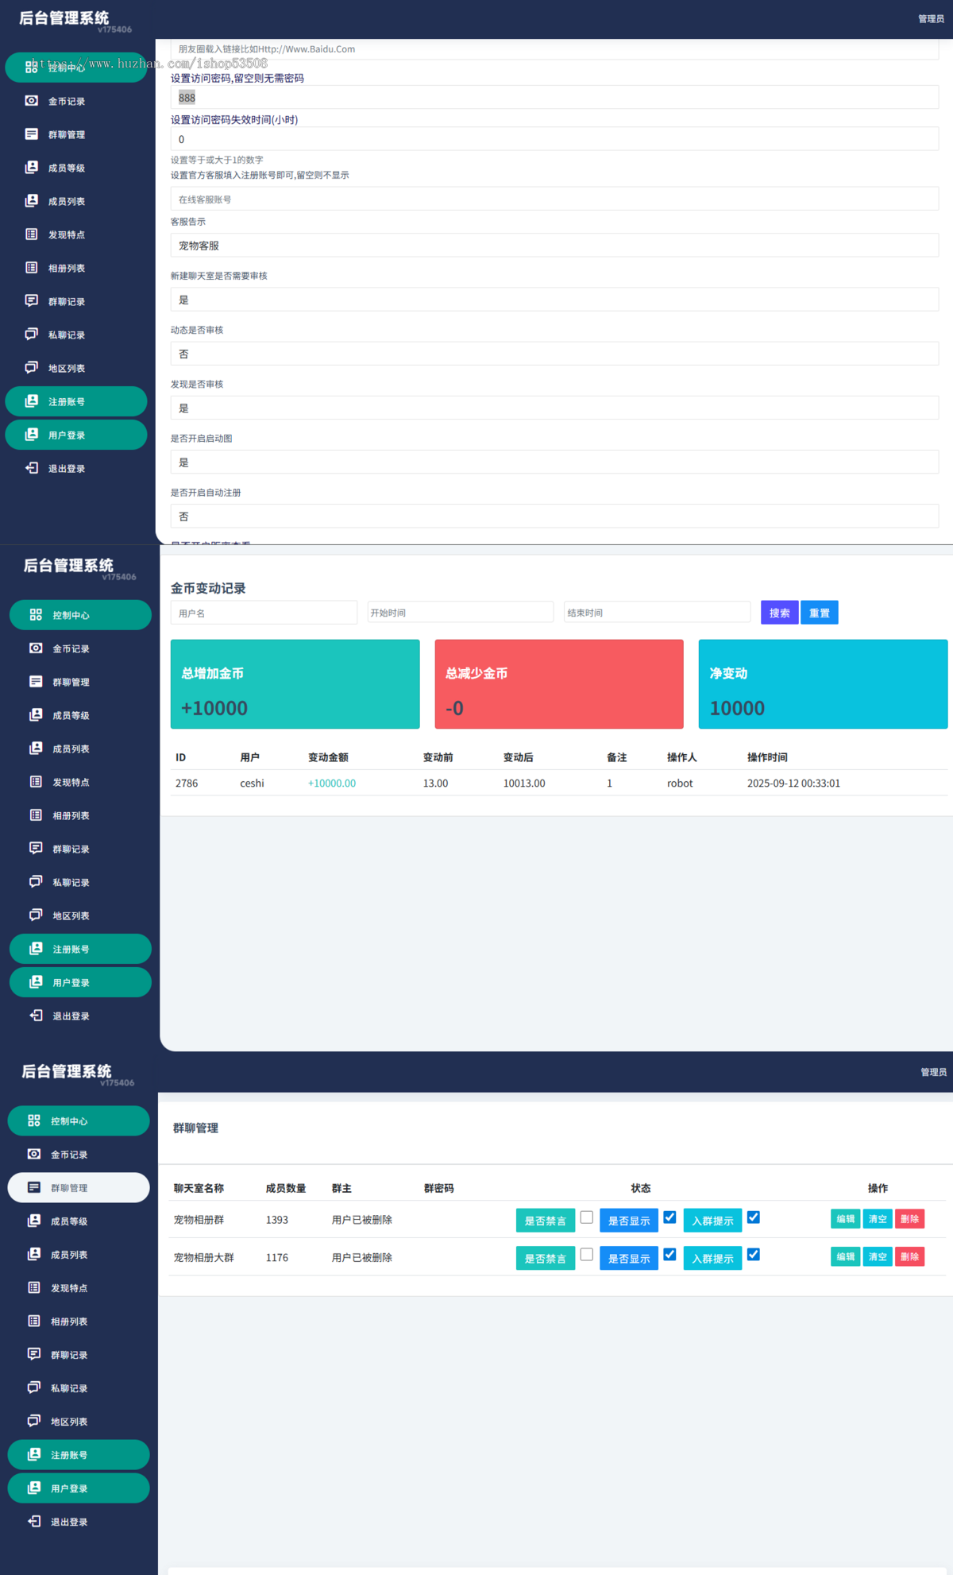The height and width of the screenshot is (1575, 953).
Task: Open the 是否开启自动注册 dropdown
Action: [554, 517]
